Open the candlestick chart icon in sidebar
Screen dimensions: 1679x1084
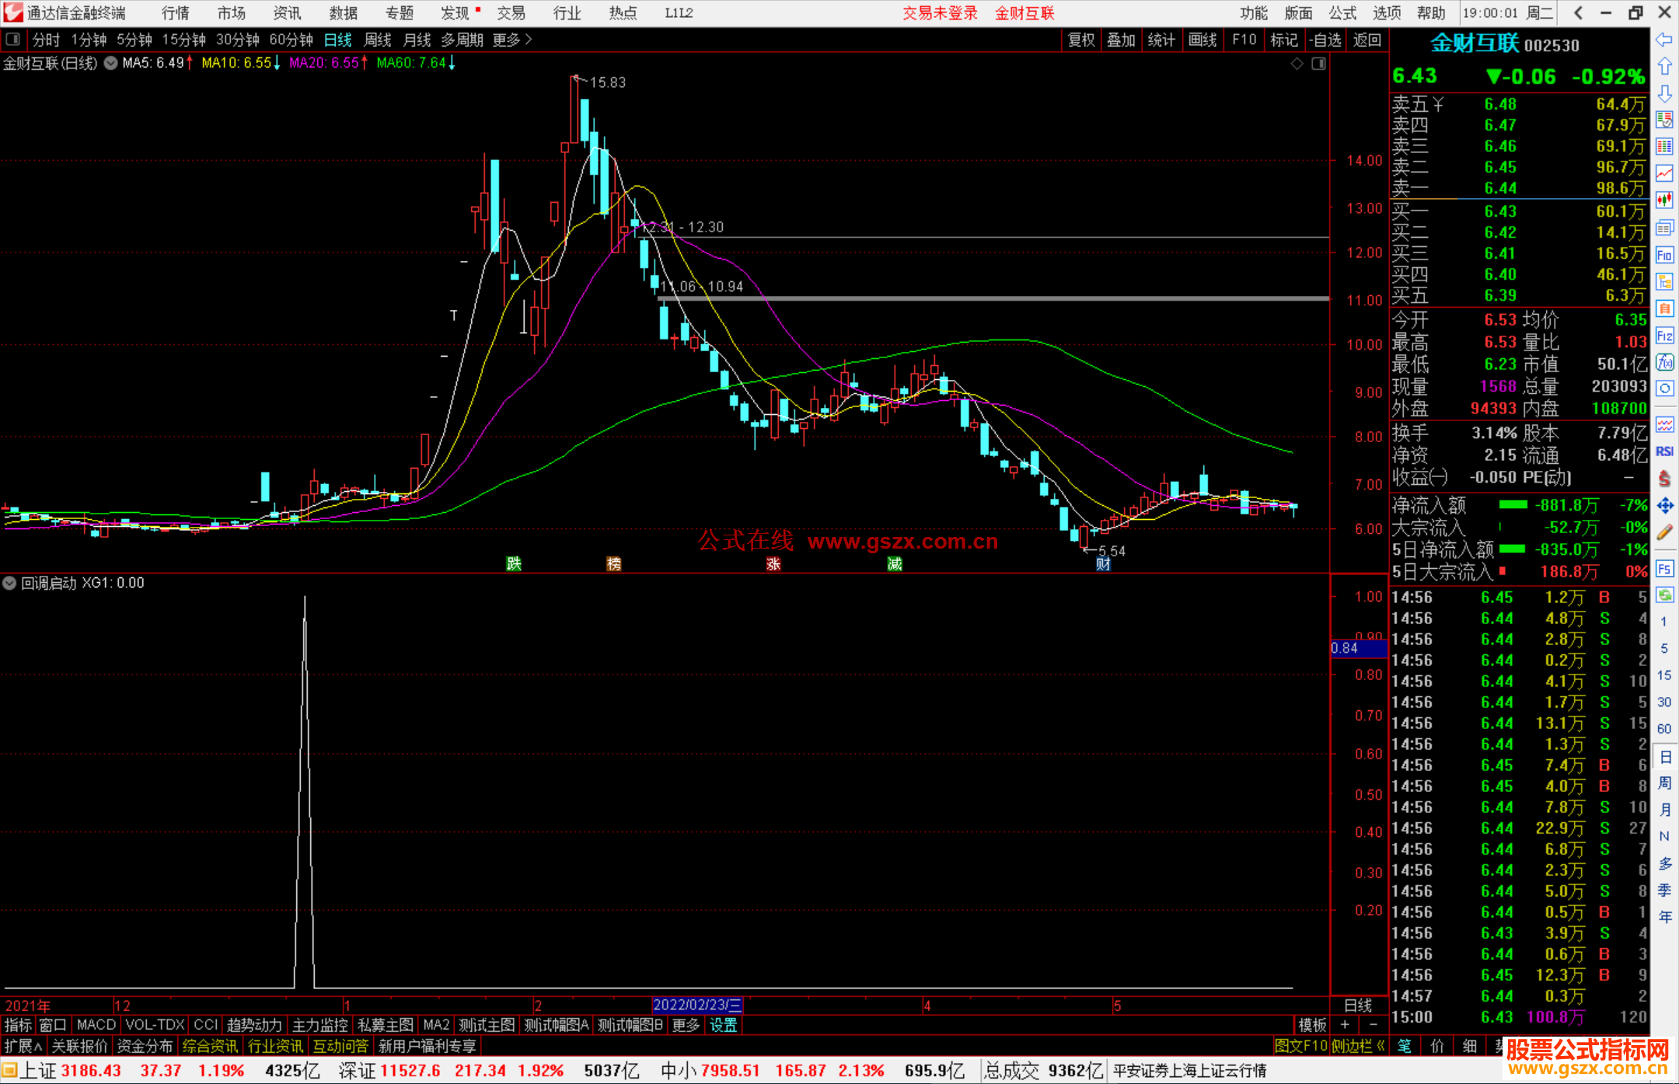click(1664, 200)
